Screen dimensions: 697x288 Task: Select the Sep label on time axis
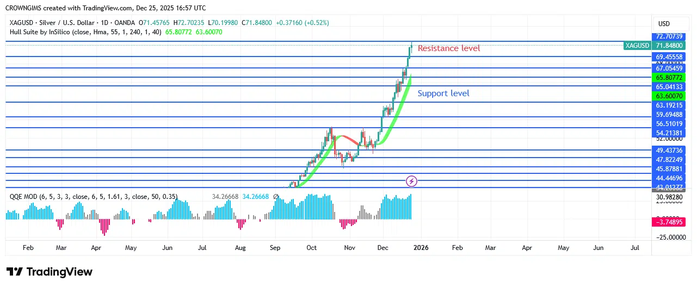(x=275, y=248)
